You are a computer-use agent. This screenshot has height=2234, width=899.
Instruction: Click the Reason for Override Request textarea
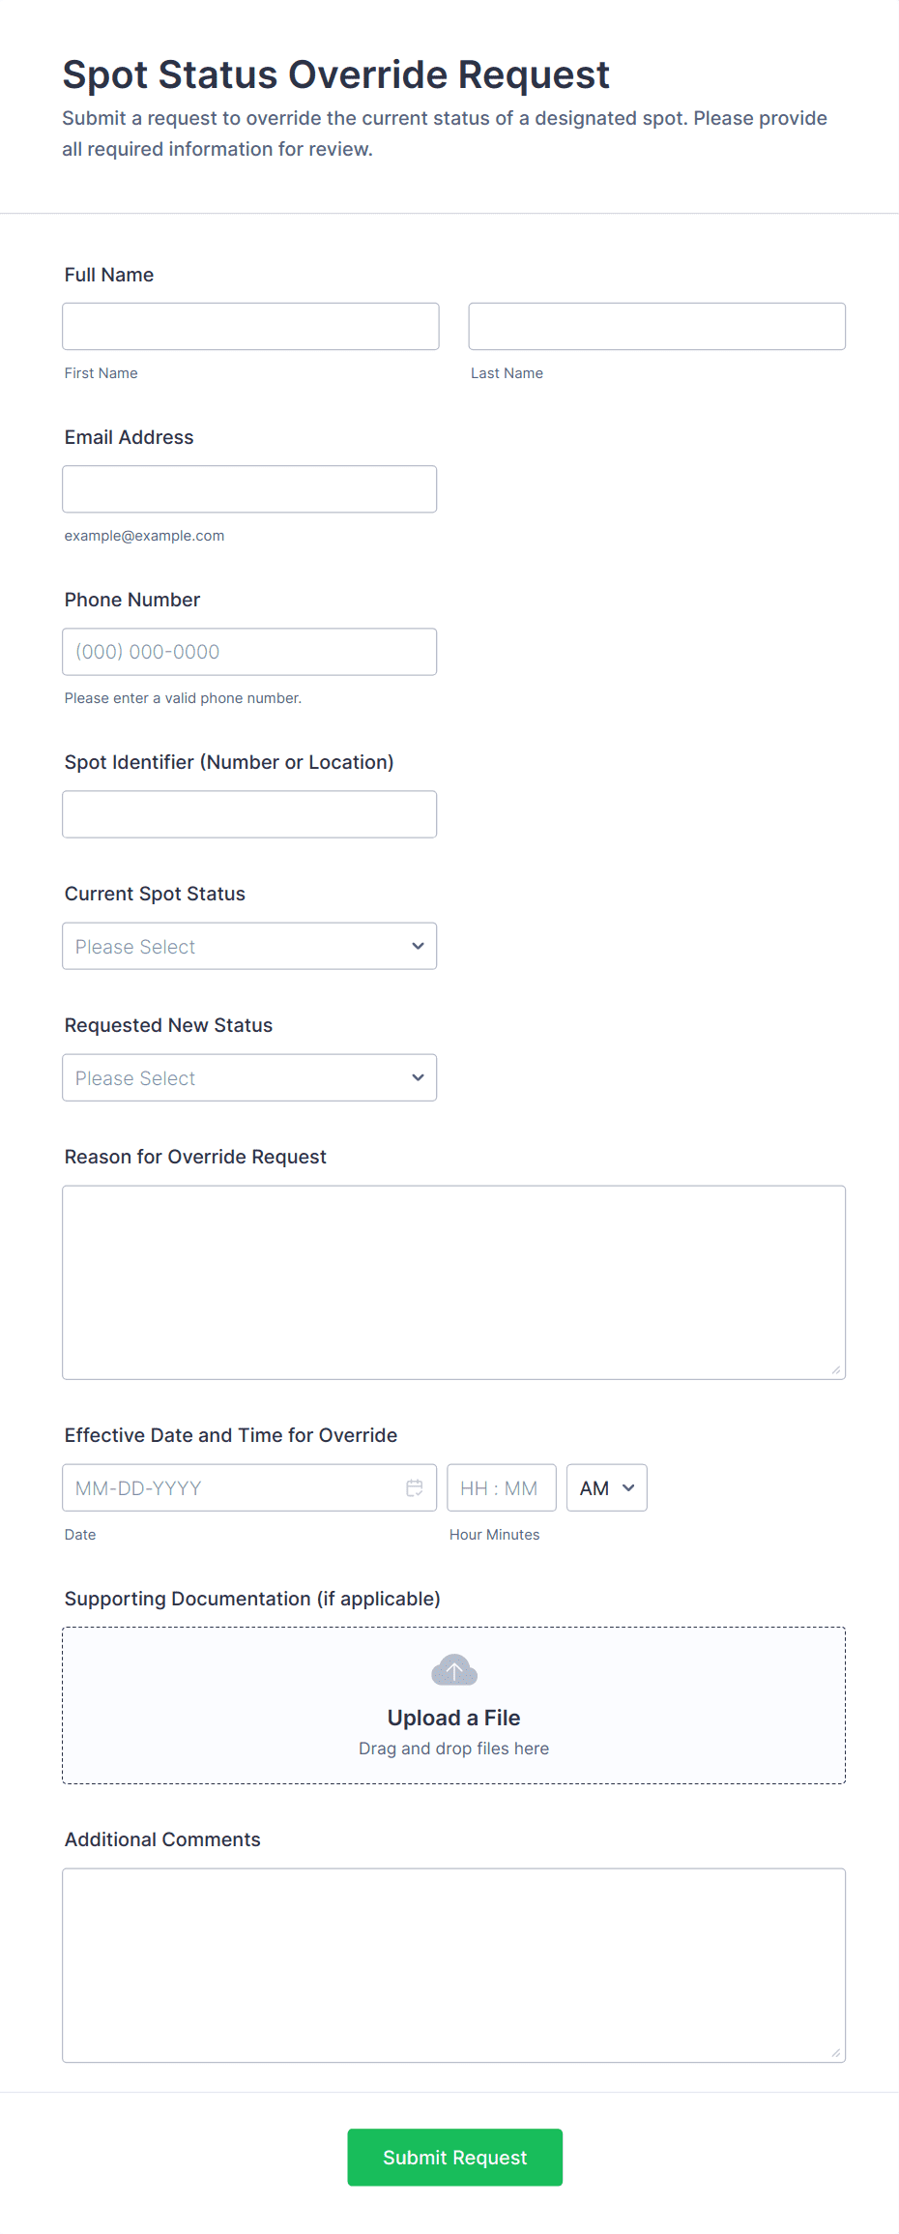[x=453, y=1282]
